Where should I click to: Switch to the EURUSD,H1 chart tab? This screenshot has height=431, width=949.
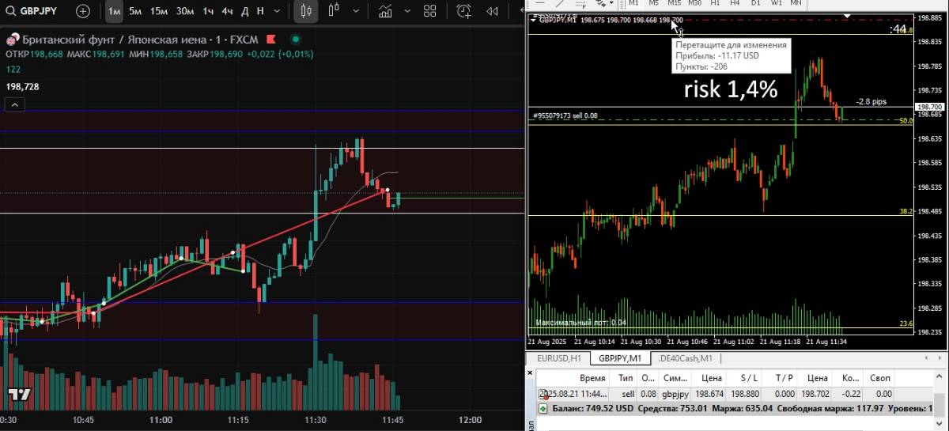558,358
